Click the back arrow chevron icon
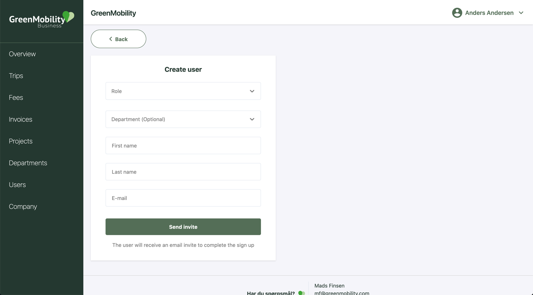Screen dimensions: 533x295 (x=111, y=39)
